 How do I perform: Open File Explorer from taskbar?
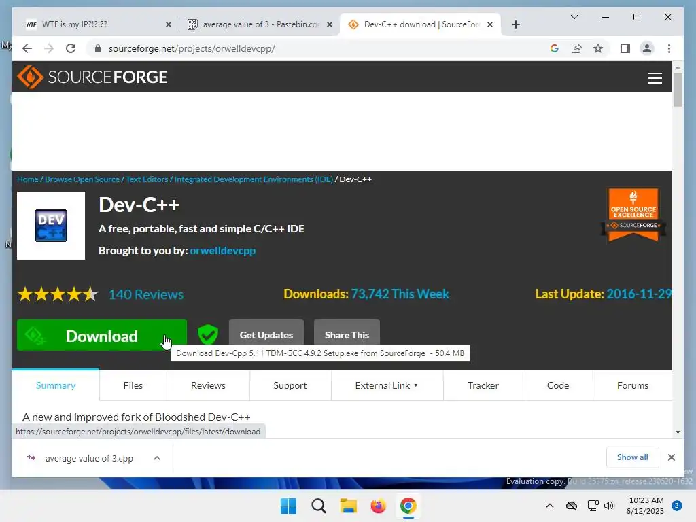click(x=349, y=506)
